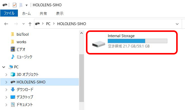Open the Quick Access Toolbar customize dropdown
Viewport: 185px width, 110px height.
pos(26,5)
